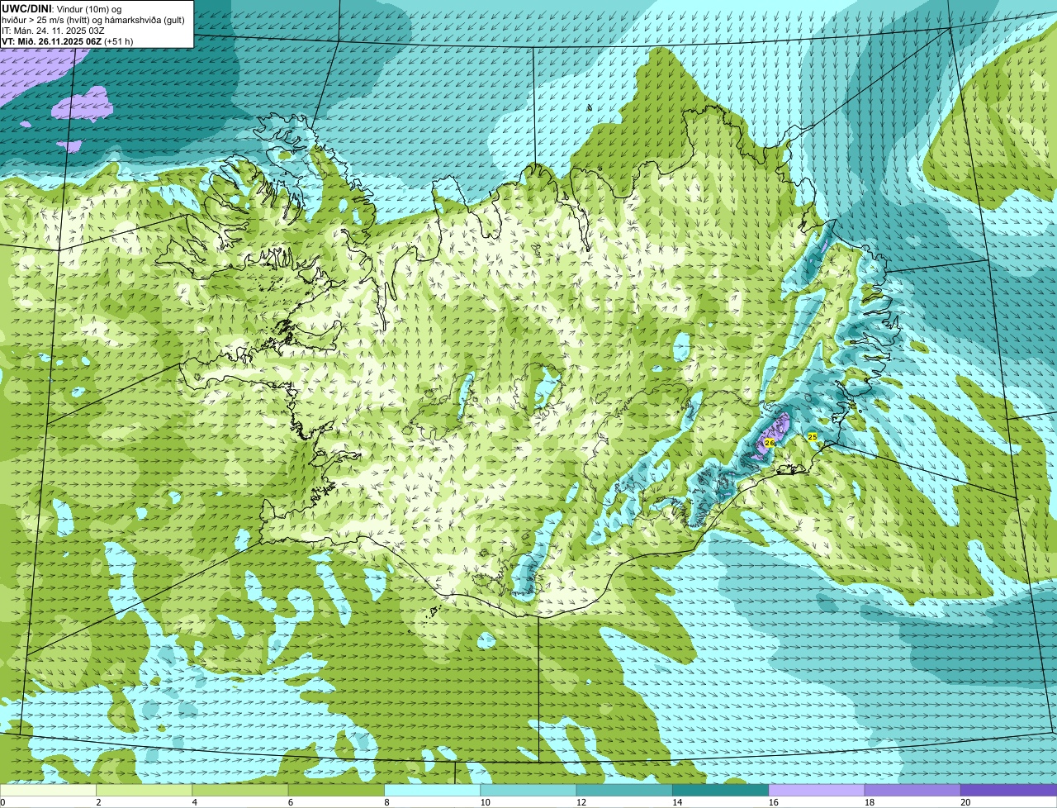Image resolution: width=1057 pixels, height=808 pixels.
Task: Click the scale label "6"
Action: click(291, 802)
